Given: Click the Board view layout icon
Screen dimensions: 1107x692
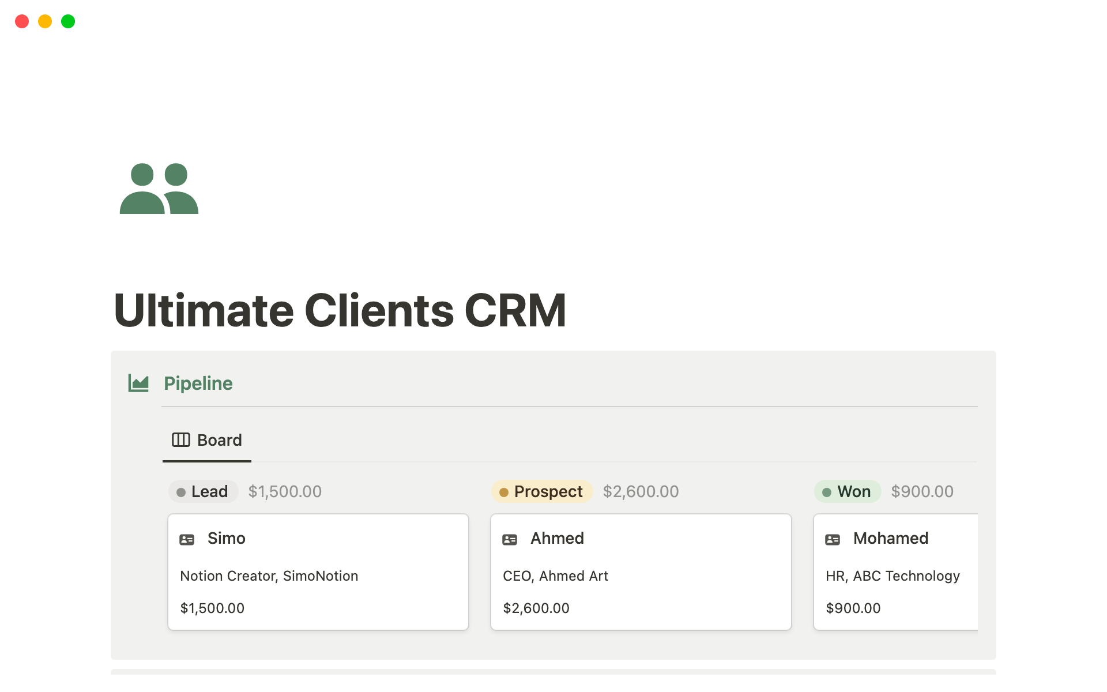Looking at the screenshot, I should click(x=180, y=440).
